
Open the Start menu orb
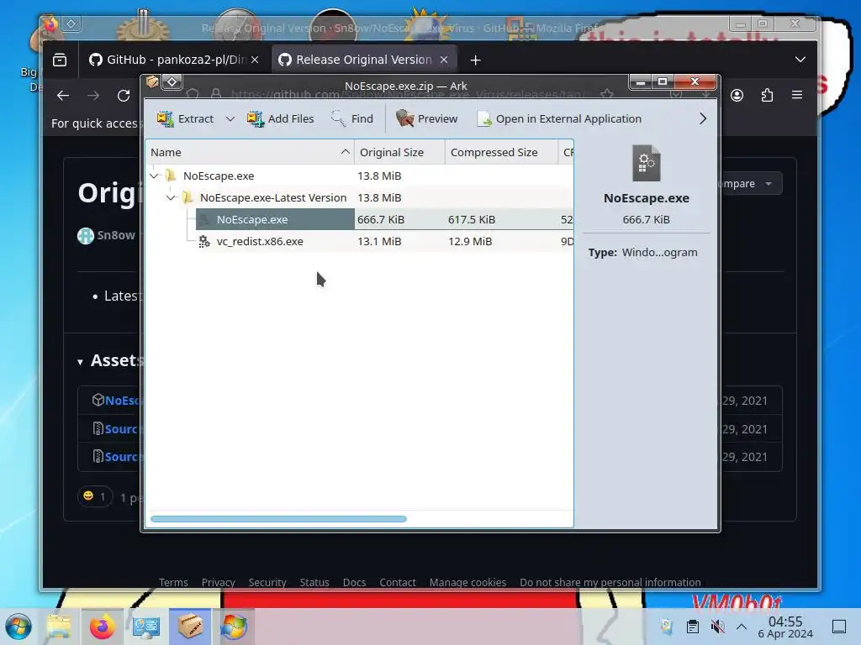coord(18,627)
